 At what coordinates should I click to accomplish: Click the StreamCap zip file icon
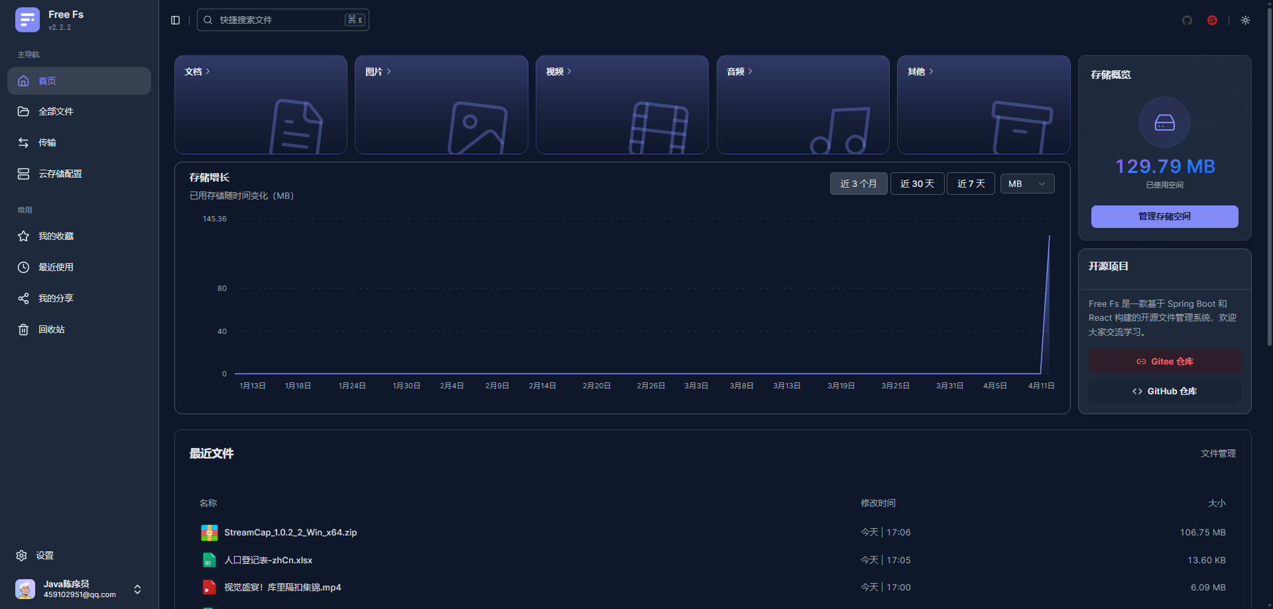[209, 532]
